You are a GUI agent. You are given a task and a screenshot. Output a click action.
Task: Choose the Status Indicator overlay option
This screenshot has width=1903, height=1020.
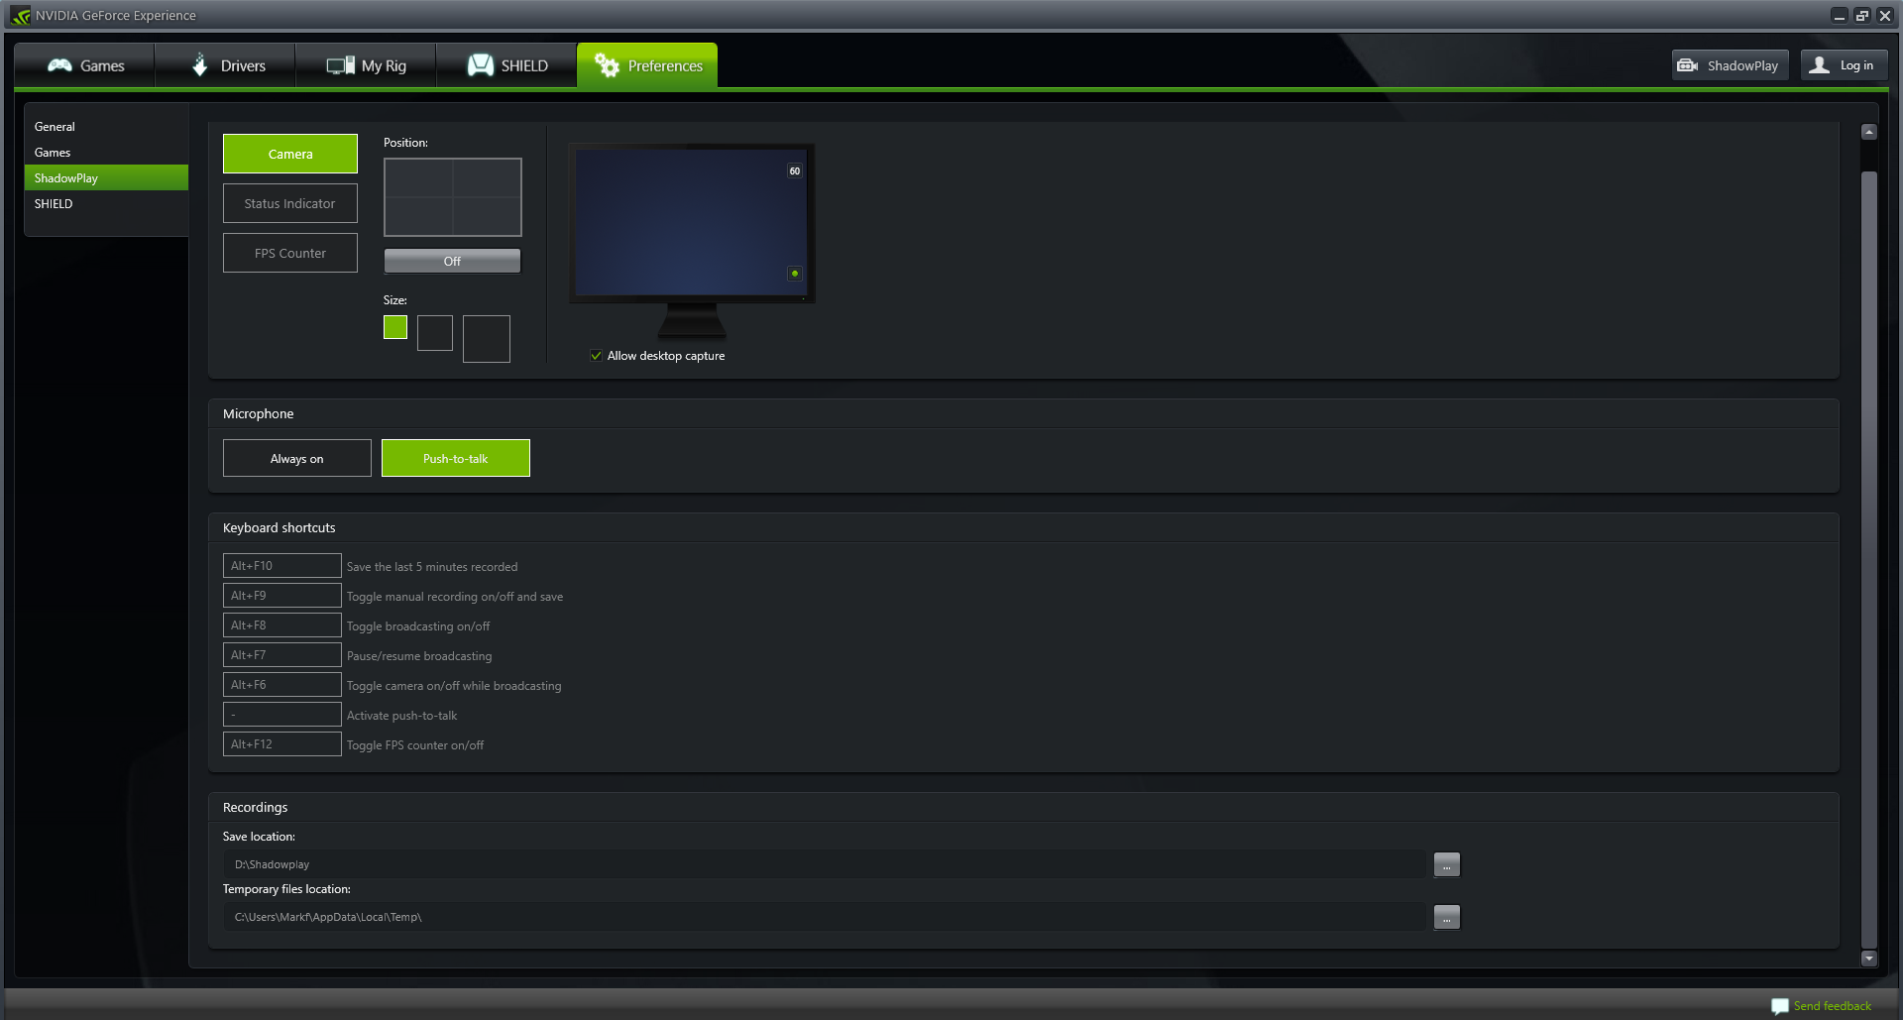[290, 203]
